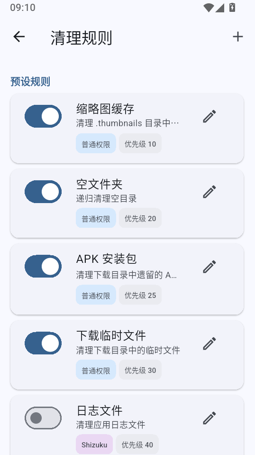
Task: Open the 空文件夹 rule title
Action: (x=100, y=184)
